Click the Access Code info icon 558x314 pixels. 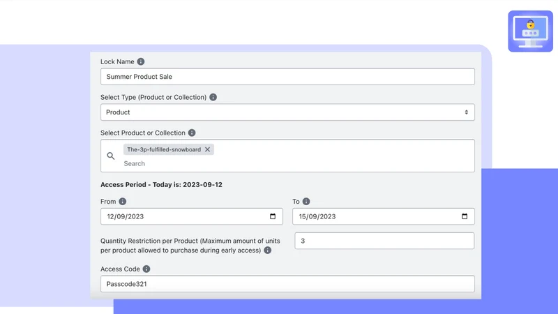click(x=146, y=269)
